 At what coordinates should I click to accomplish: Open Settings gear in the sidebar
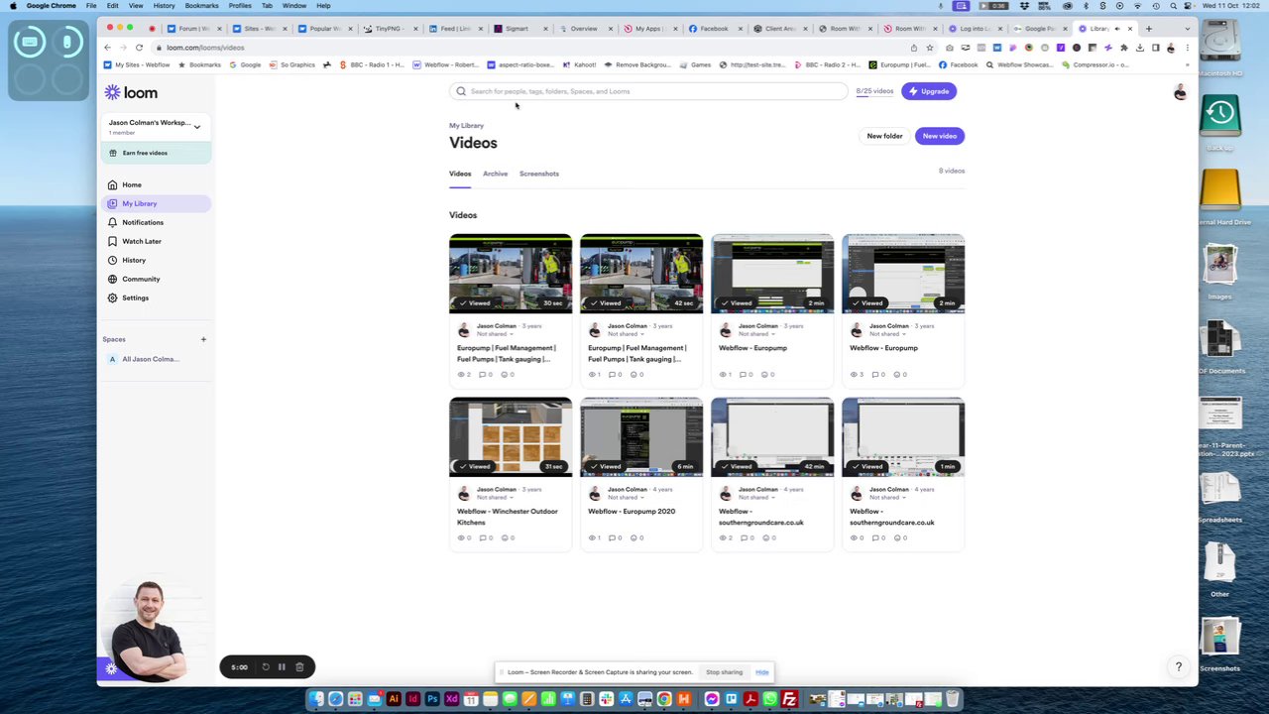click(112, 297)
